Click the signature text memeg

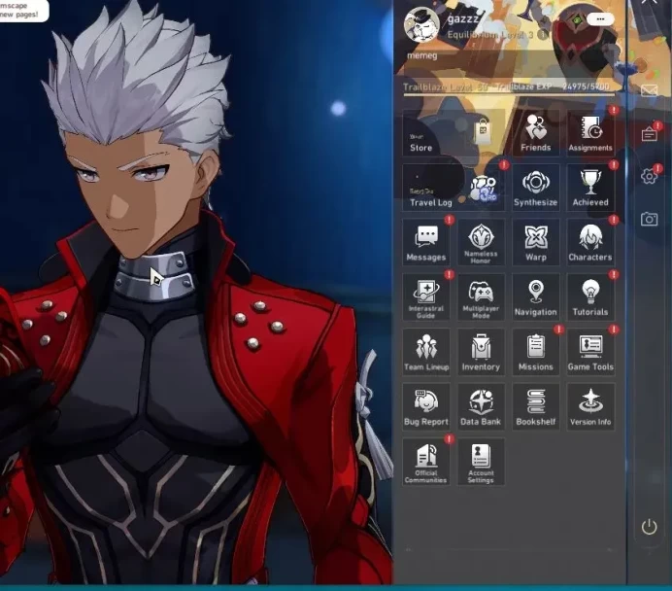pos(422,55)
